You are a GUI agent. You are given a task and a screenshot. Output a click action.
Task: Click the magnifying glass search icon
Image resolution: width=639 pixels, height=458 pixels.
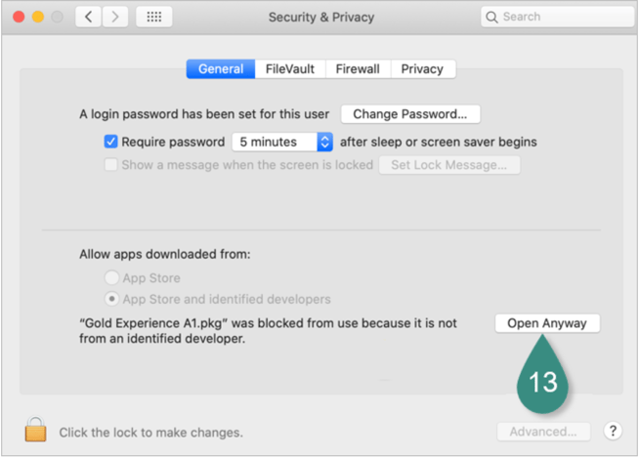pyautogui.click(x=491, y=18)
